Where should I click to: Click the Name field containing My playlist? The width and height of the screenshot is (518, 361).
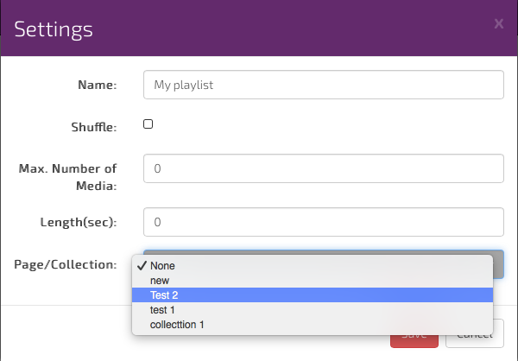click(323, 85)
